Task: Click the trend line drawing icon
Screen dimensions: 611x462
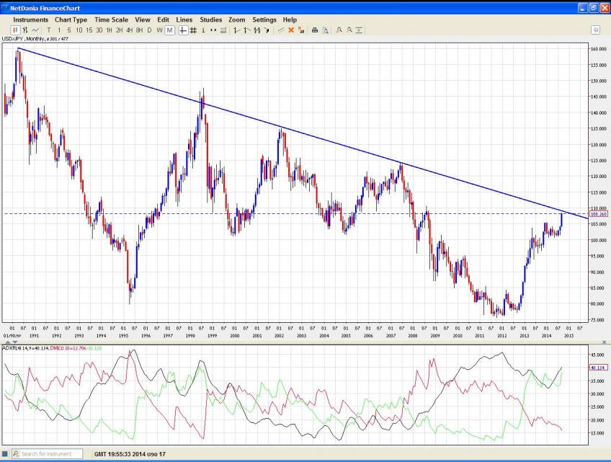Action: point(281,30)
